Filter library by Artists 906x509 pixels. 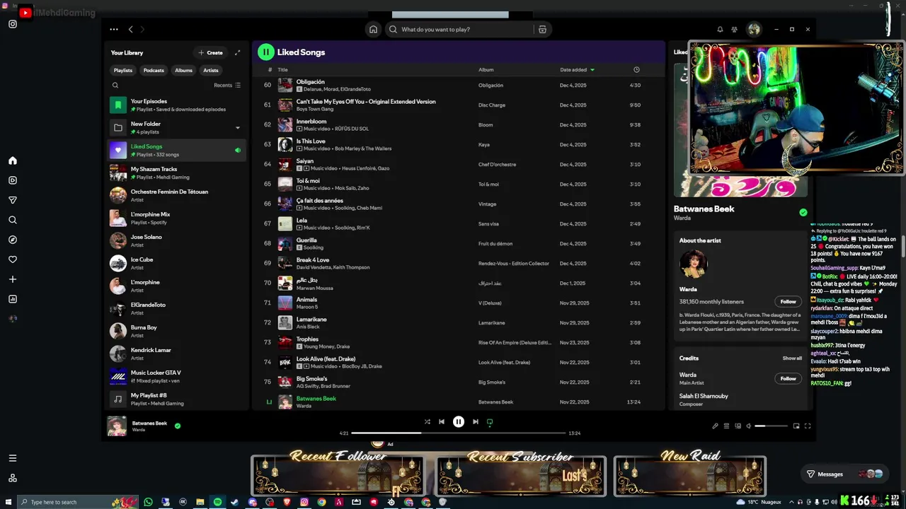[x=211, y=70]
